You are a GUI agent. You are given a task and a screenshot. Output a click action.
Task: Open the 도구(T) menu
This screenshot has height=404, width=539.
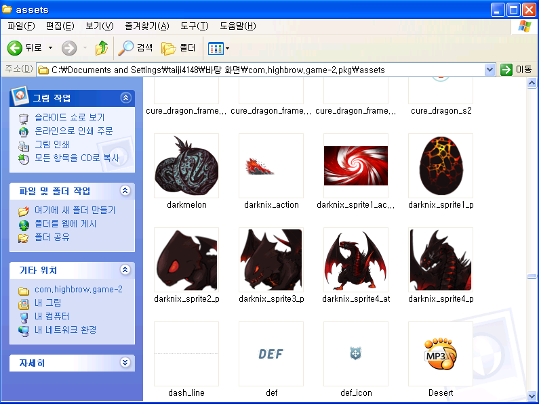click(x=195, y=26)
